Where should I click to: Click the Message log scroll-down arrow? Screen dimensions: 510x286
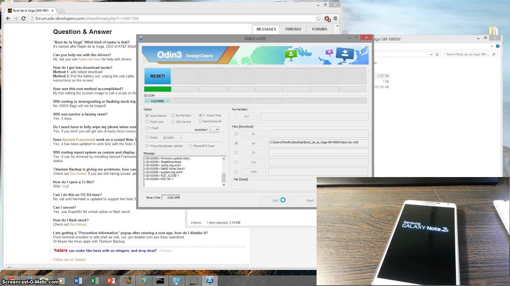[x=224, y=185]
